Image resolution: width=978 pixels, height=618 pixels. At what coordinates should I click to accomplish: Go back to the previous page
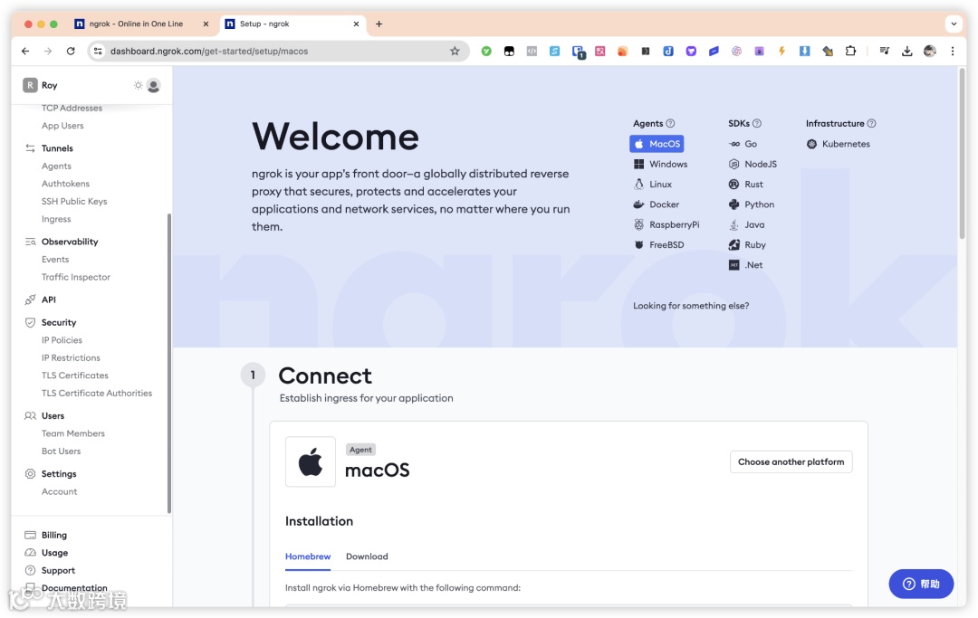click(x=25, y=51)
